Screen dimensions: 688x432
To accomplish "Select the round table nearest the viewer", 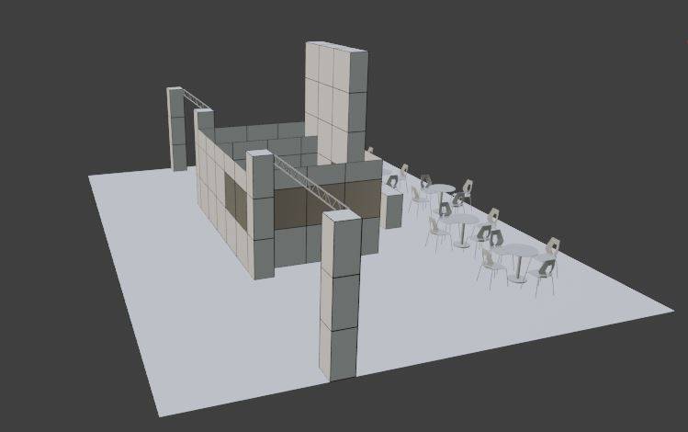I will point(516,251).
